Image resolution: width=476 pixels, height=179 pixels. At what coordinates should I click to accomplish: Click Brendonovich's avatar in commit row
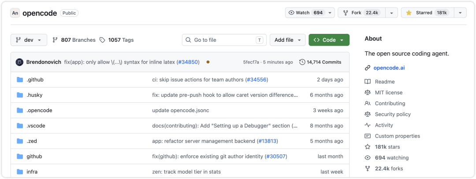pyautogui.click(x=19, y=62)
